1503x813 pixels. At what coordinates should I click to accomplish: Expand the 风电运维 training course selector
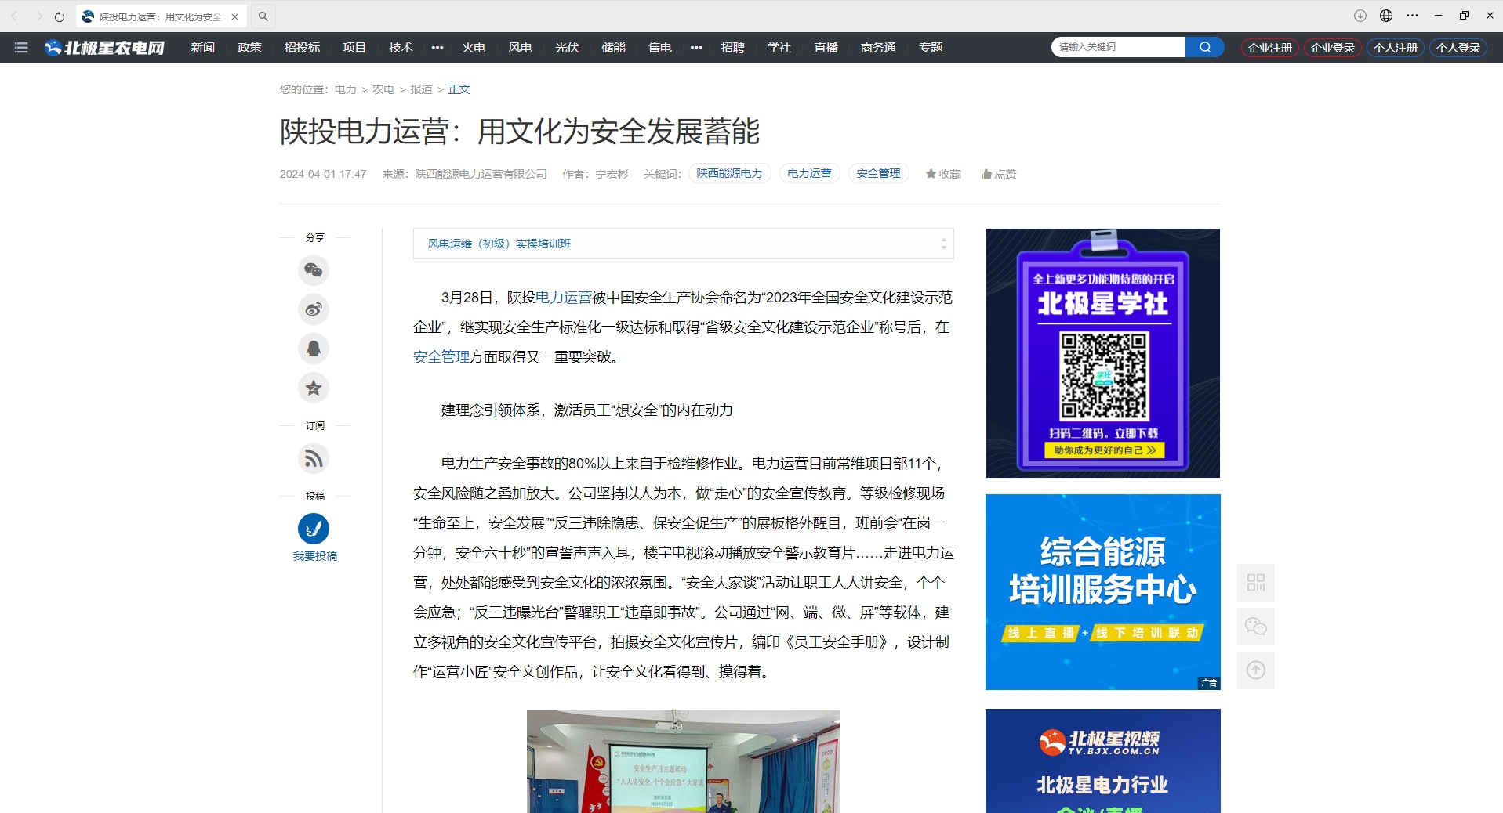pyautogui.click(x=943, y=244)
